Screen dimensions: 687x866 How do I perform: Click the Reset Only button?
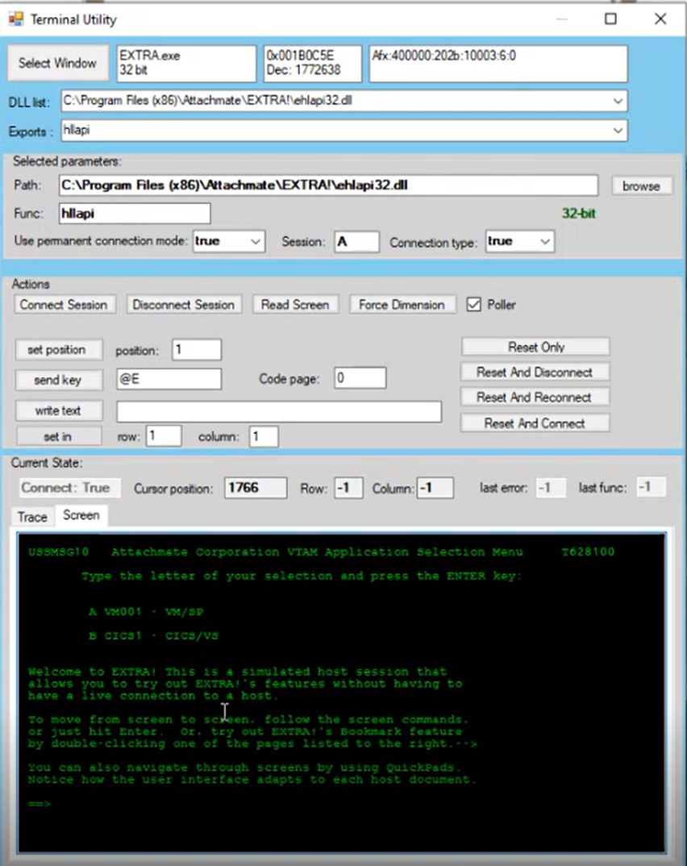pos(535,347)
